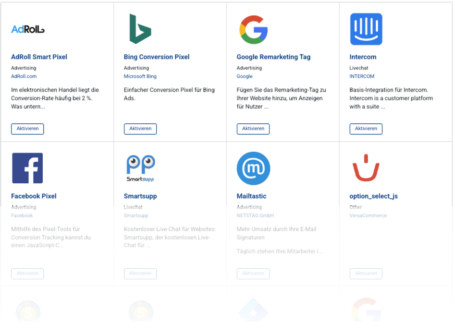Open the Smartsupp app title
The image size is (455, 333).
point(140,196)
